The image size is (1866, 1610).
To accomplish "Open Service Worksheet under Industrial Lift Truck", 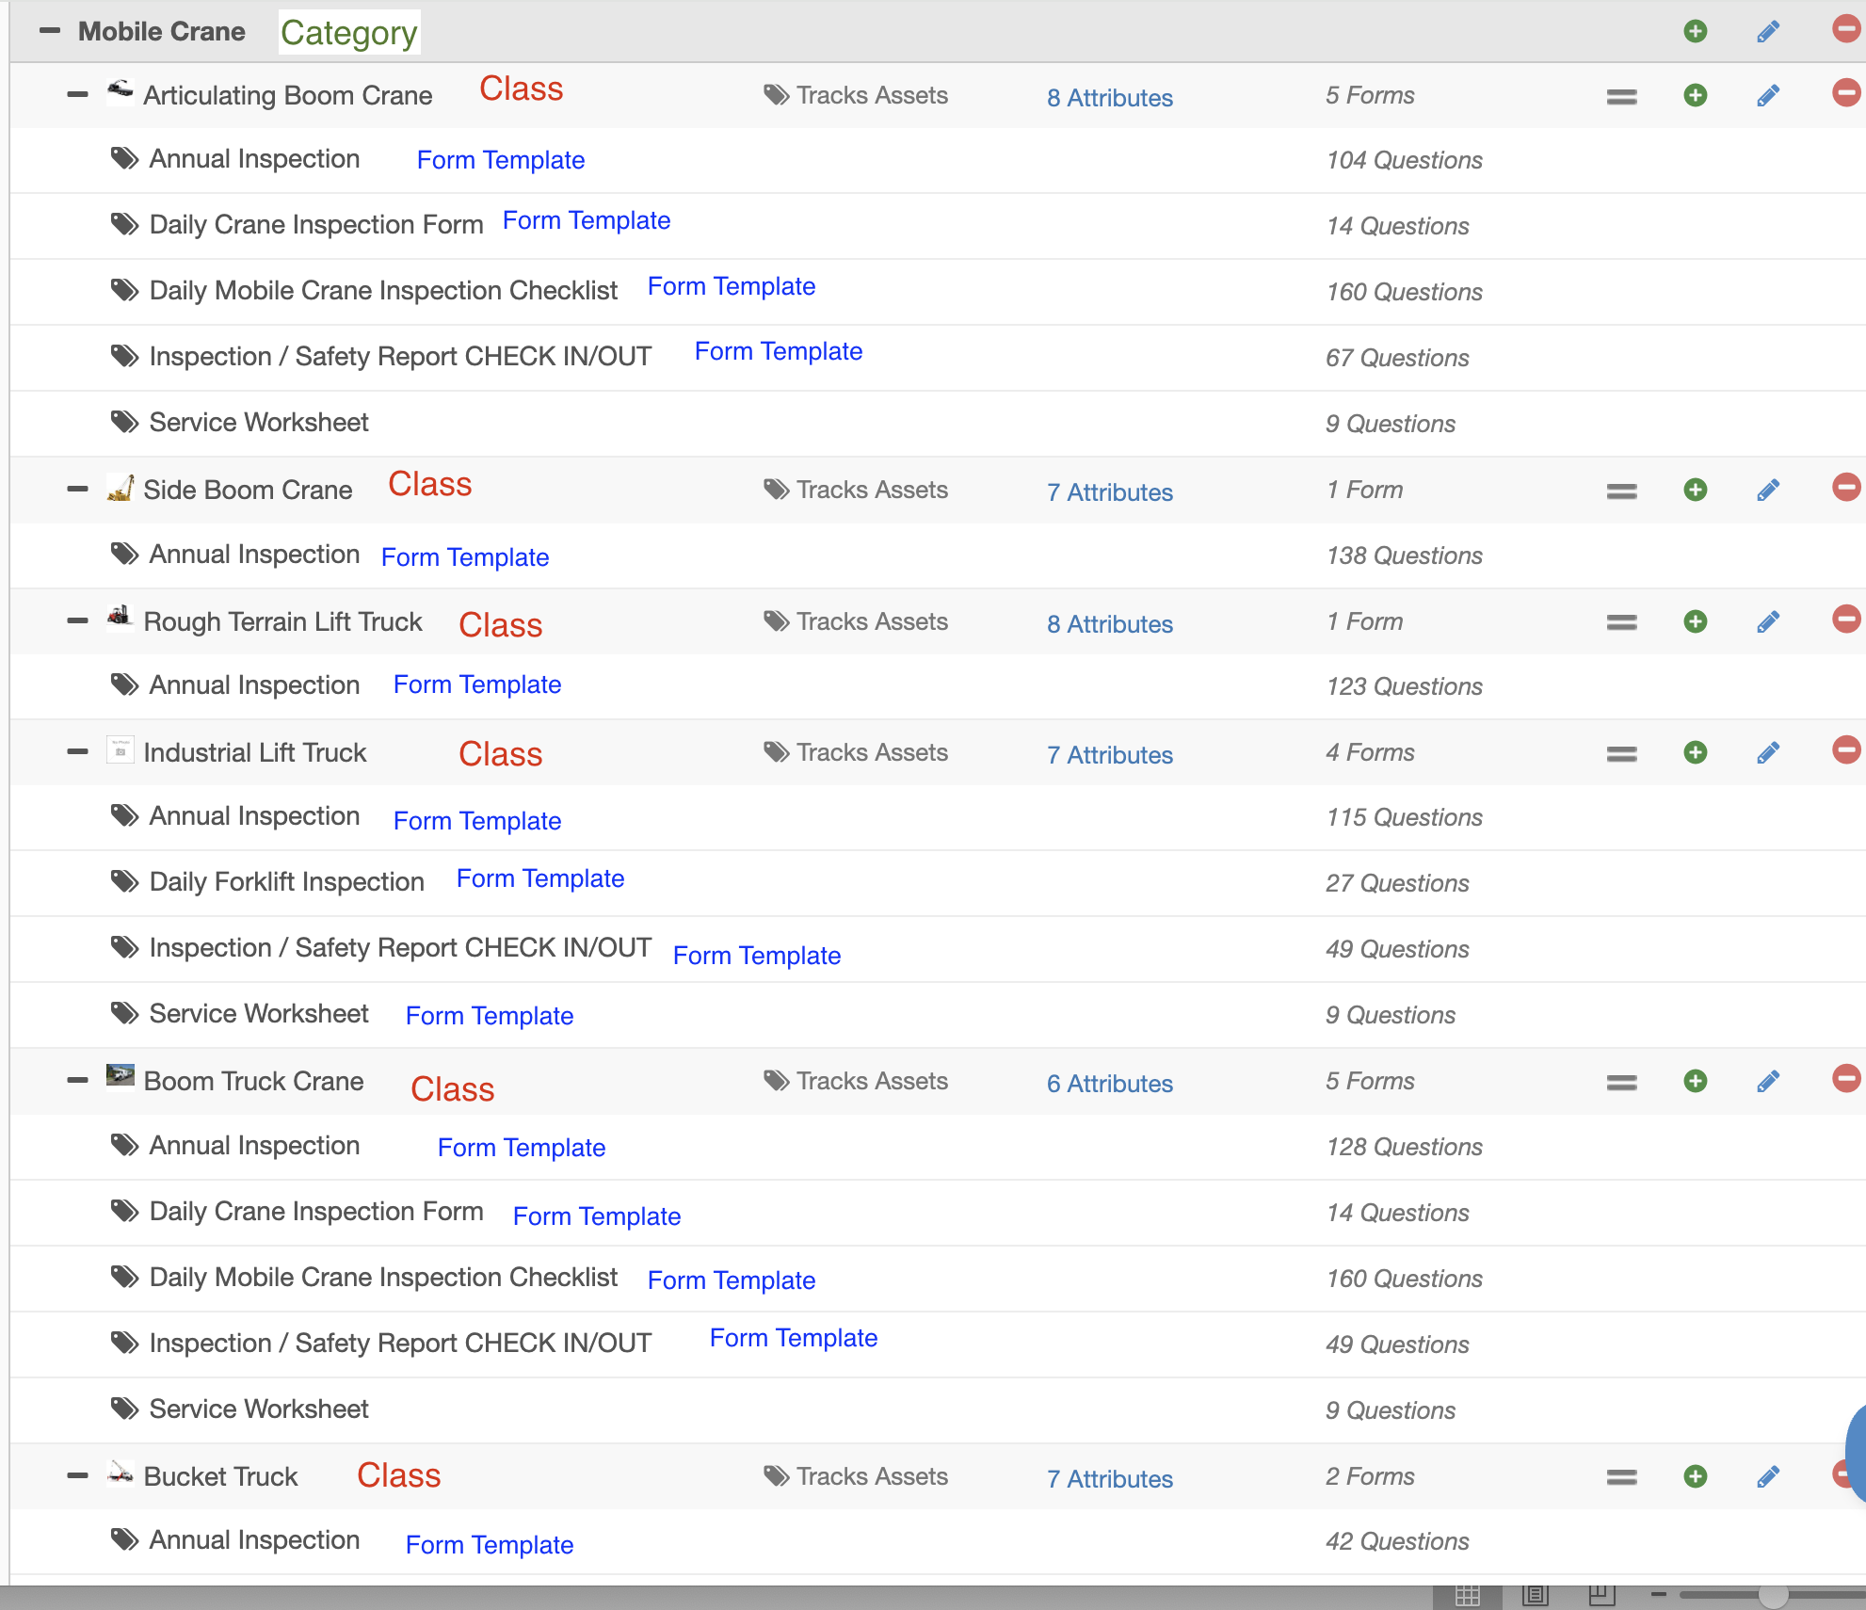I will click(x=259, y=1014).
